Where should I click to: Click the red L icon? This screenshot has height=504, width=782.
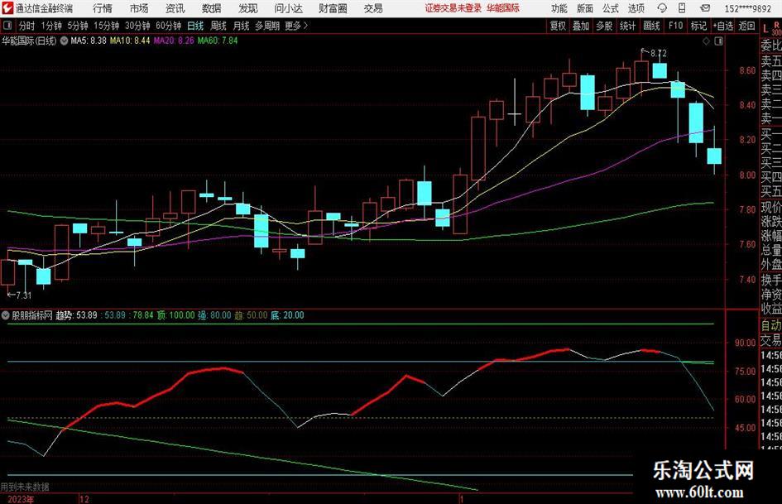tap(765, 30)
